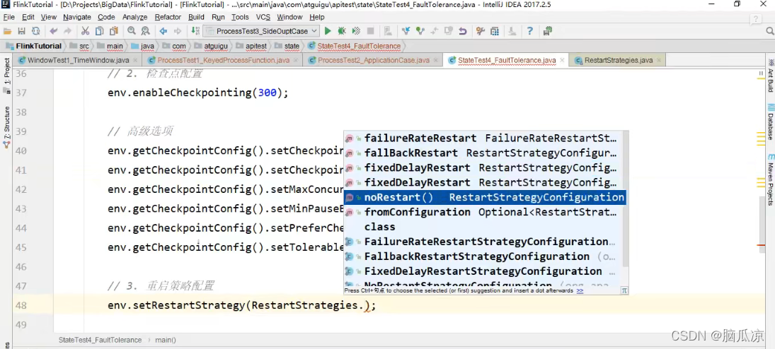Close the StateTest4_FaultTolerance.java tab

[563, 60]
